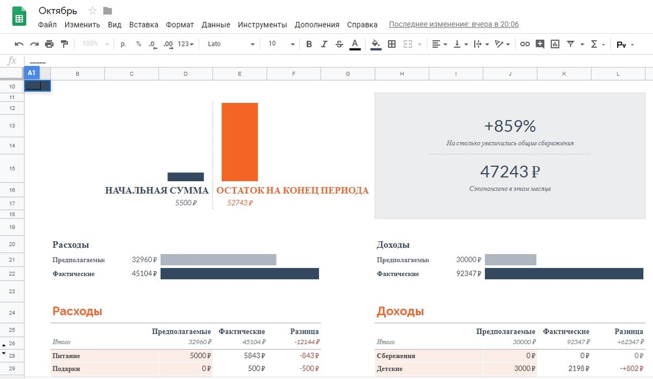Expand hidden row below row 26
Image resolution: width=653 pixels, height=379 pixels.
point(4,345)
